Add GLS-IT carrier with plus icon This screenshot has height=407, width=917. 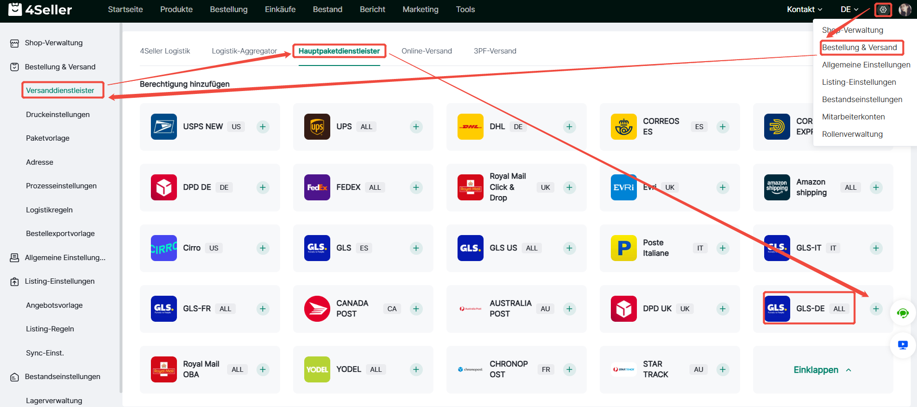(x=876, y=248)
